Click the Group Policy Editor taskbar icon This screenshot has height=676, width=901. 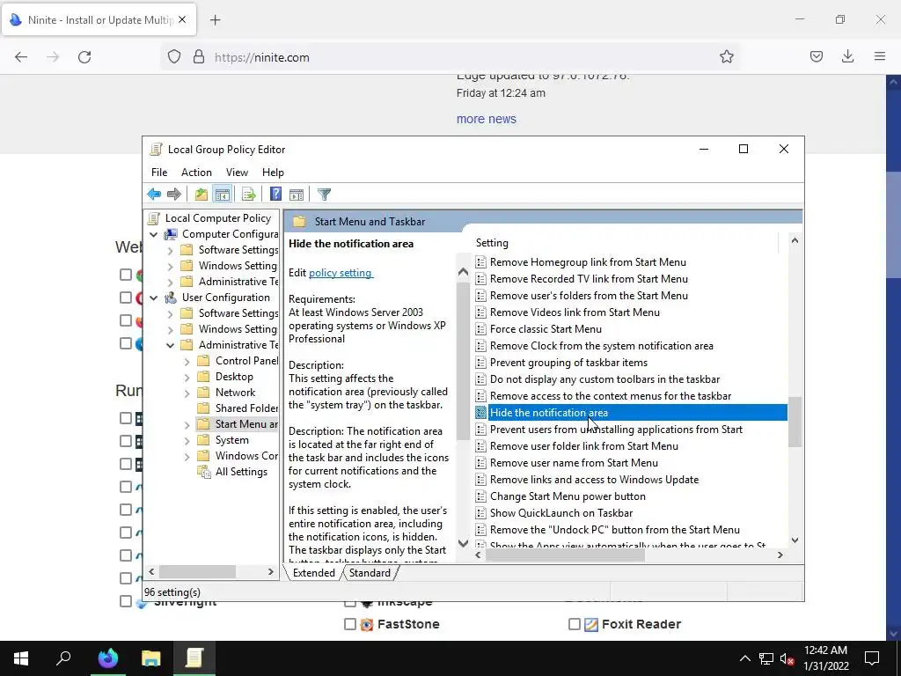pyautogui.click(x=194, y=658)
